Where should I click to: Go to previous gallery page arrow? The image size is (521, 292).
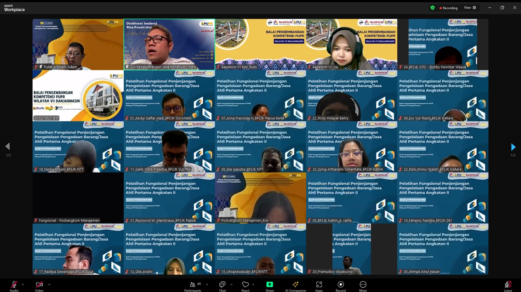tap(8, 146)
